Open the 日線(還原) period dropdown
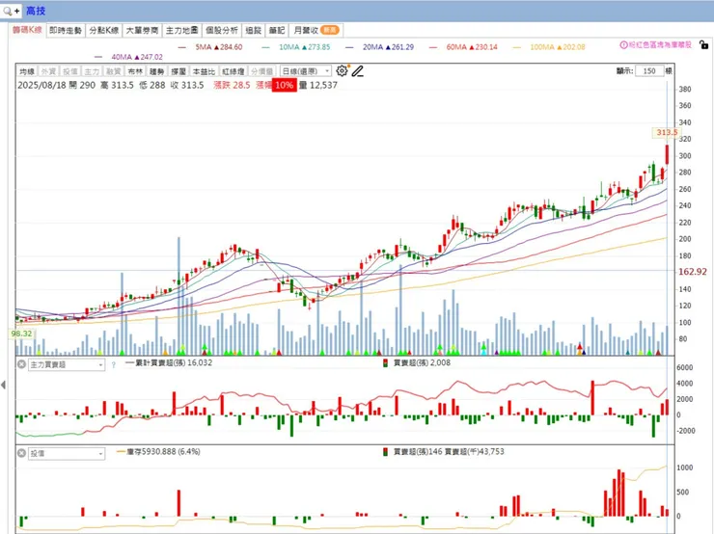The image size is (714, 534). click(306, 71)
